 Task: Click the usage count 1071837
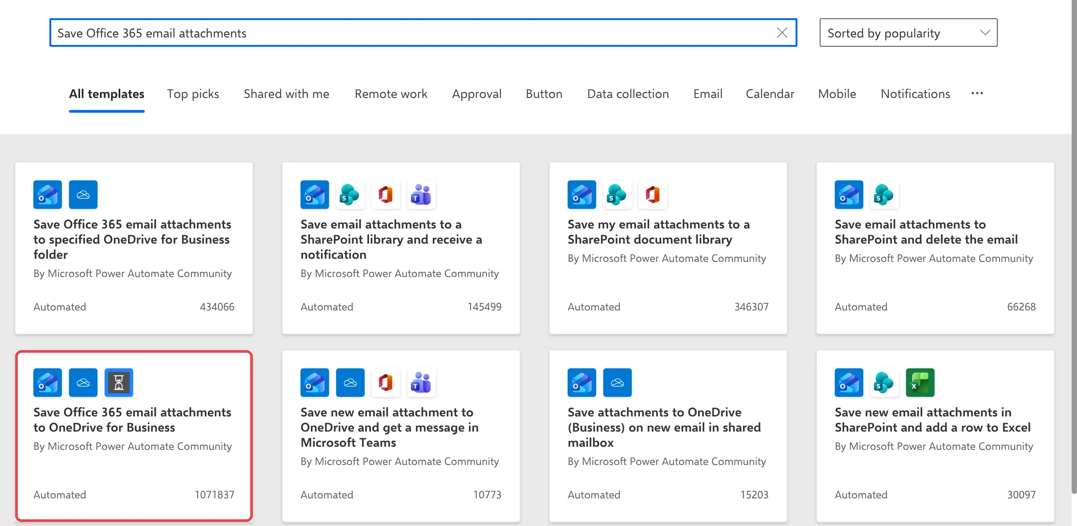point(215,495)
